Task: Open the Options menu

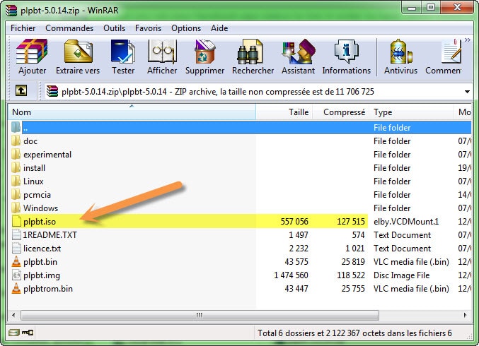Action: (186, 28)
